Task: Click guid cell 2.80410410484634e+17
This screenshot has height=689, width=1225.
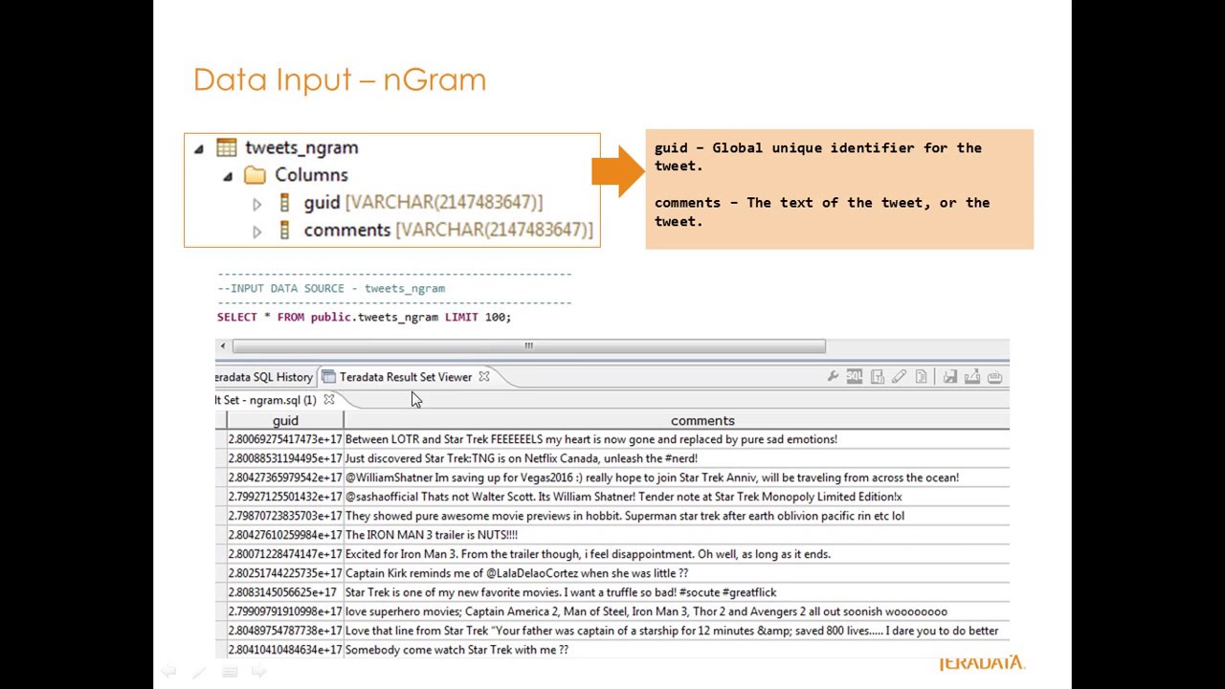Action: pos(285,650)
